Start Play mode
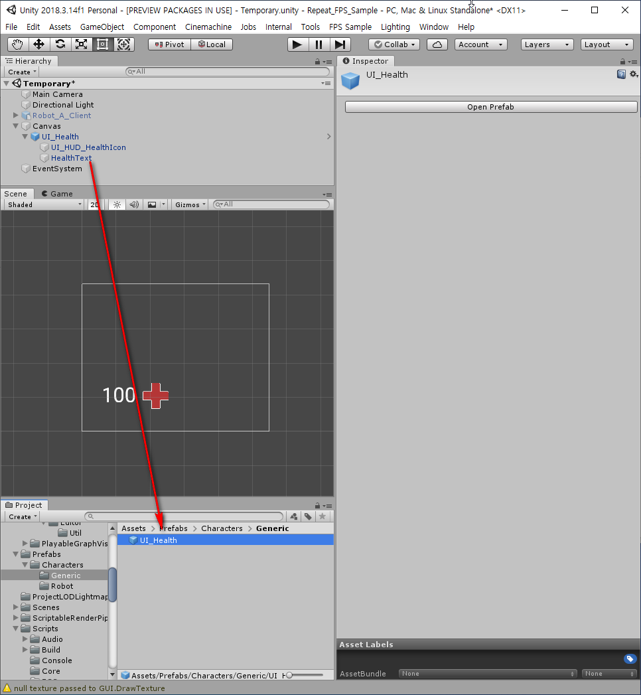The image size is (641, 695). (298, 44)
